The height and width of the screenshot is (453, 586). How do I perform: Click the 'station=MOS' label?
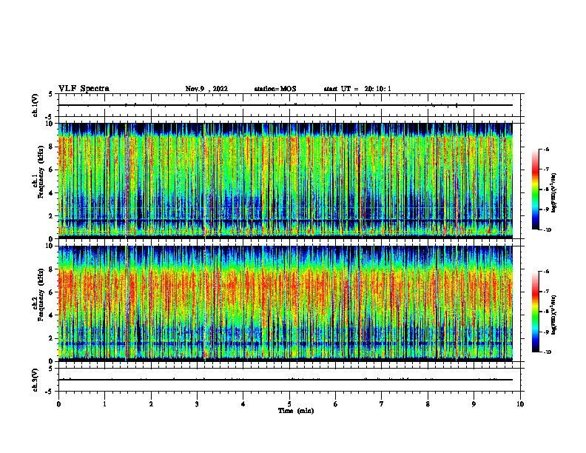tap(275, 89)
